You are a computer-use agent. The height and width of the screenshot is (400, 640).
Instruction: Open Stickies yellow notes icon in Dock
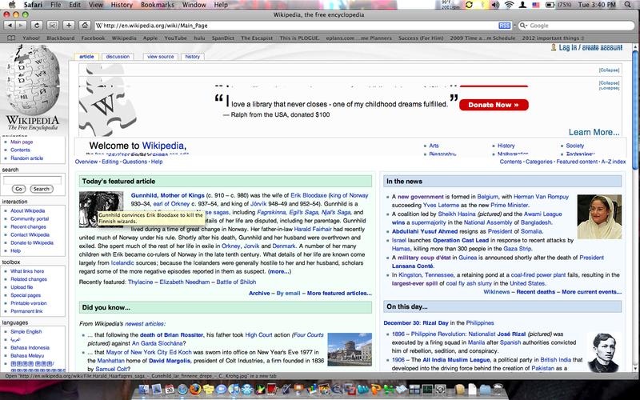pyautogui.click(x=208, y=389)
